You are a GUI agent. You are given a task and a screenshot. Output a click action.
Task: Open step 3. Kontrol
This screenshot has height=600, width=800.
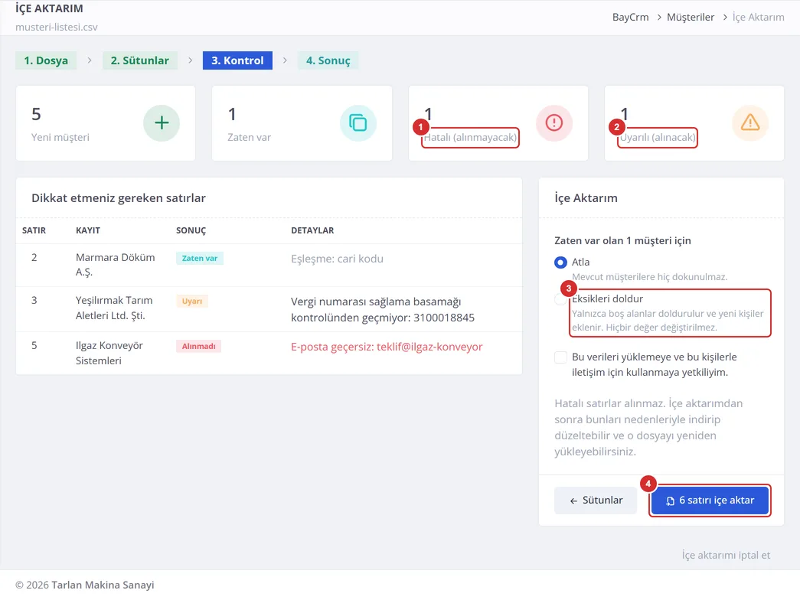pos(238,60)
